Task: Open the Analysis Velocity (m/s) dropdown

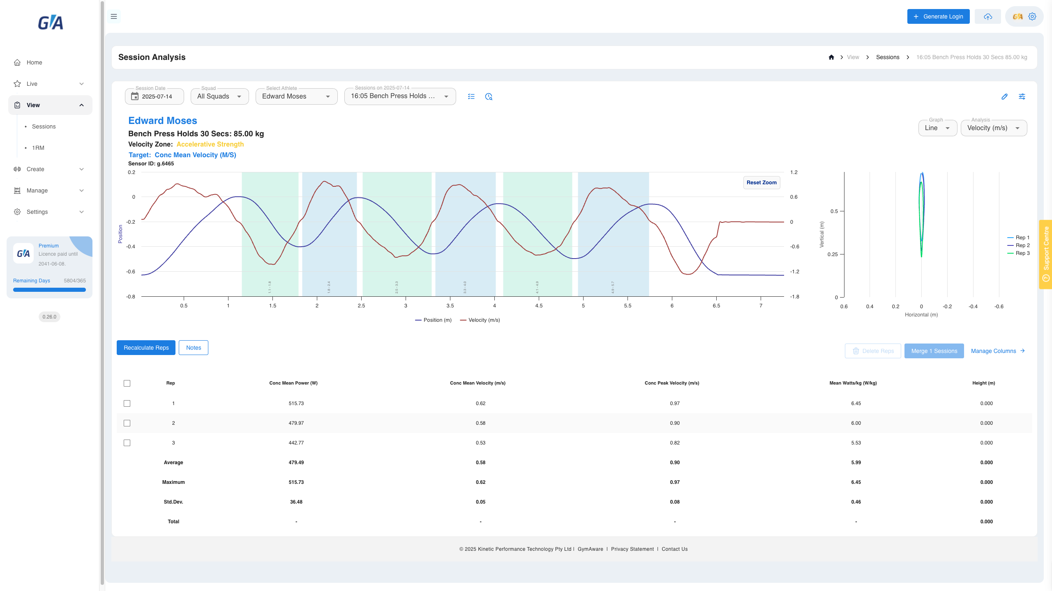Action: click(x=994, y=128)
